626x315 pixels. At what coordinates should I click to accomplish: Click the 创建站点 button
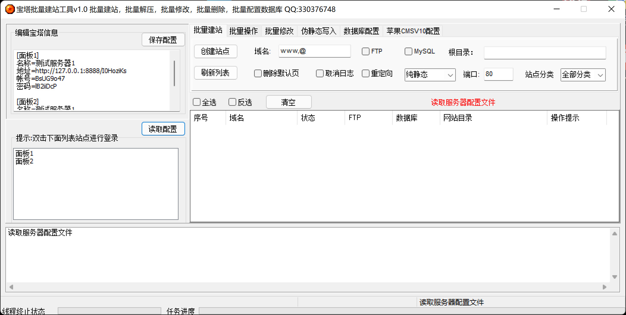215,51
